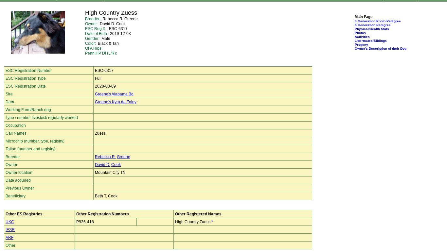The height and width of the screenshot is (251, 447).
Task: Show Littermates/Siblings page
Action: coord(370,41)
